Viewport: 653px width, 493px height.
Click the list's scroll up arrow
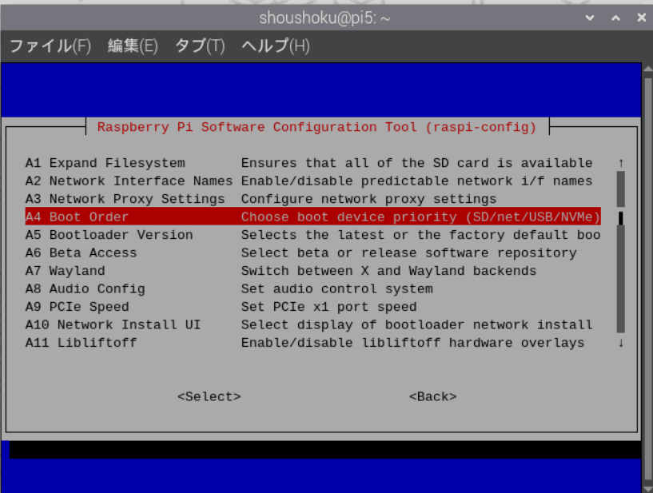[620, 163]
